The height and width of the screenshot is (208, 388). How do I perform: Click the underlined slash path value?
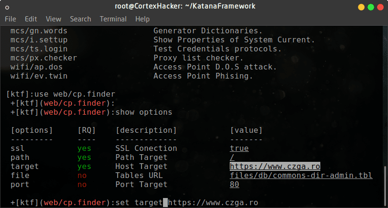click(x=232, y=158)
